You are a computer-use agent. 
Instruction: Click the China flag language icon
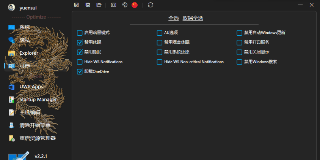point(135,5)
